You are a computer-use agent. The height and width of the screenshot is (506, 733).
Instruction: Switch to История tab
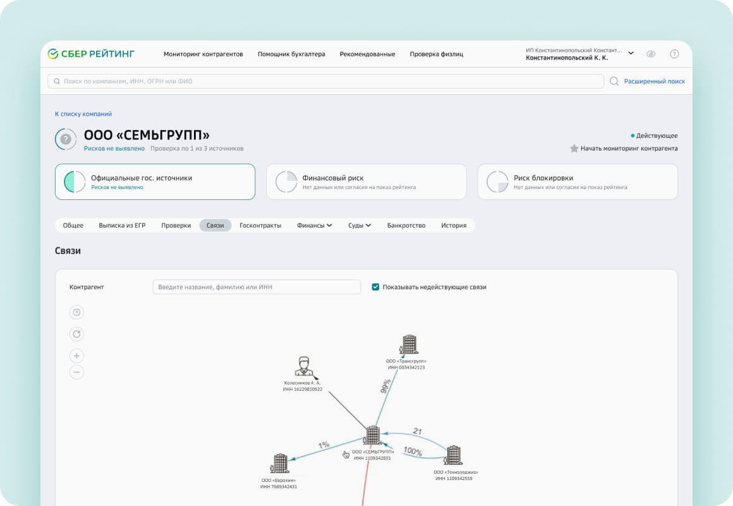click(x=454, y=225)
